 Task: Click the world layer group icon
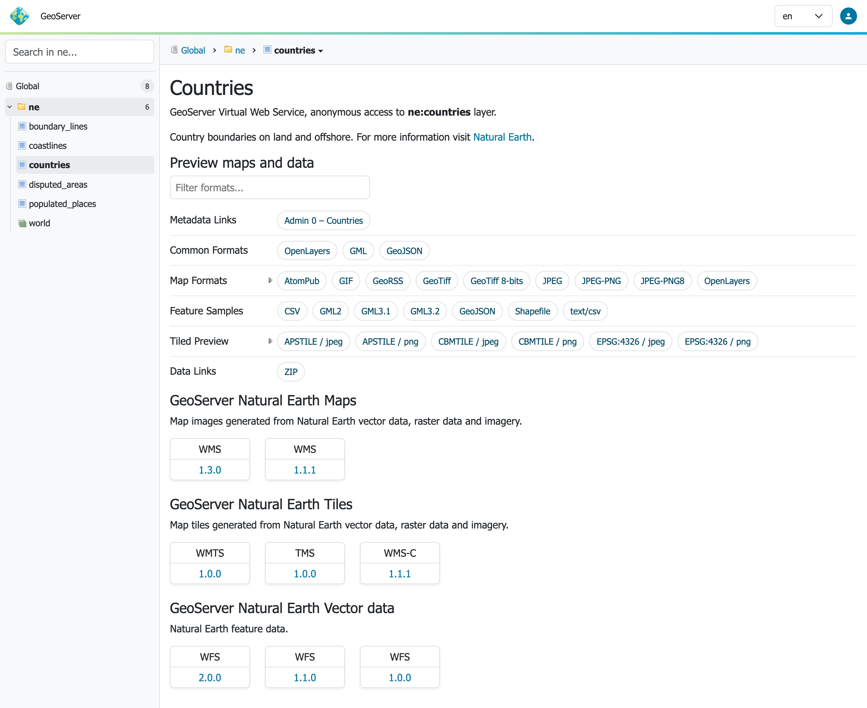tap(22, 223)
